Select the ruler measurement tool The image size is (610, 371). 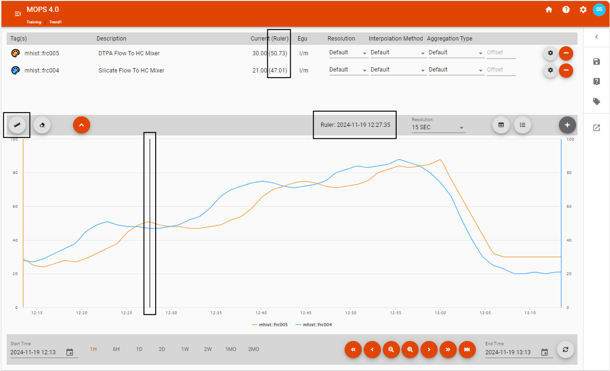tap(17, 125)
